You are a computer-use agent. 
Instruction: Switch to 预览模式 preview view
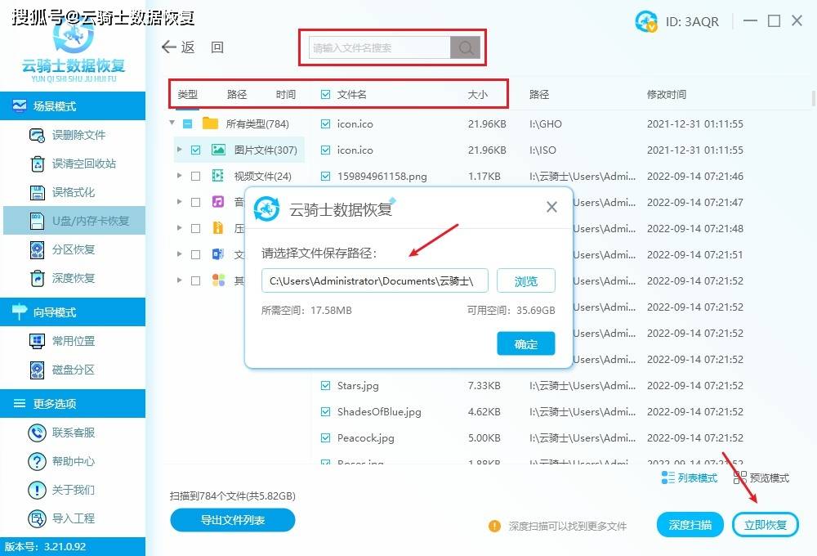tap(761, 478)
